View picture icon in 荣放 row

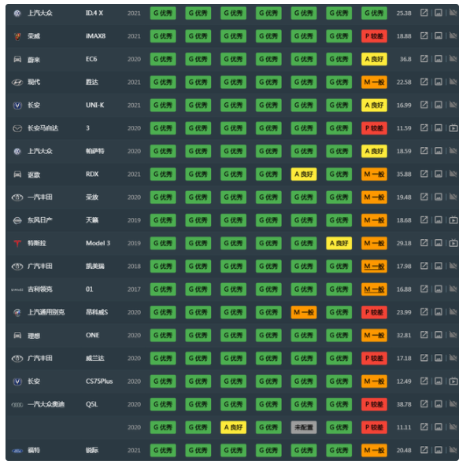(439, 197)
